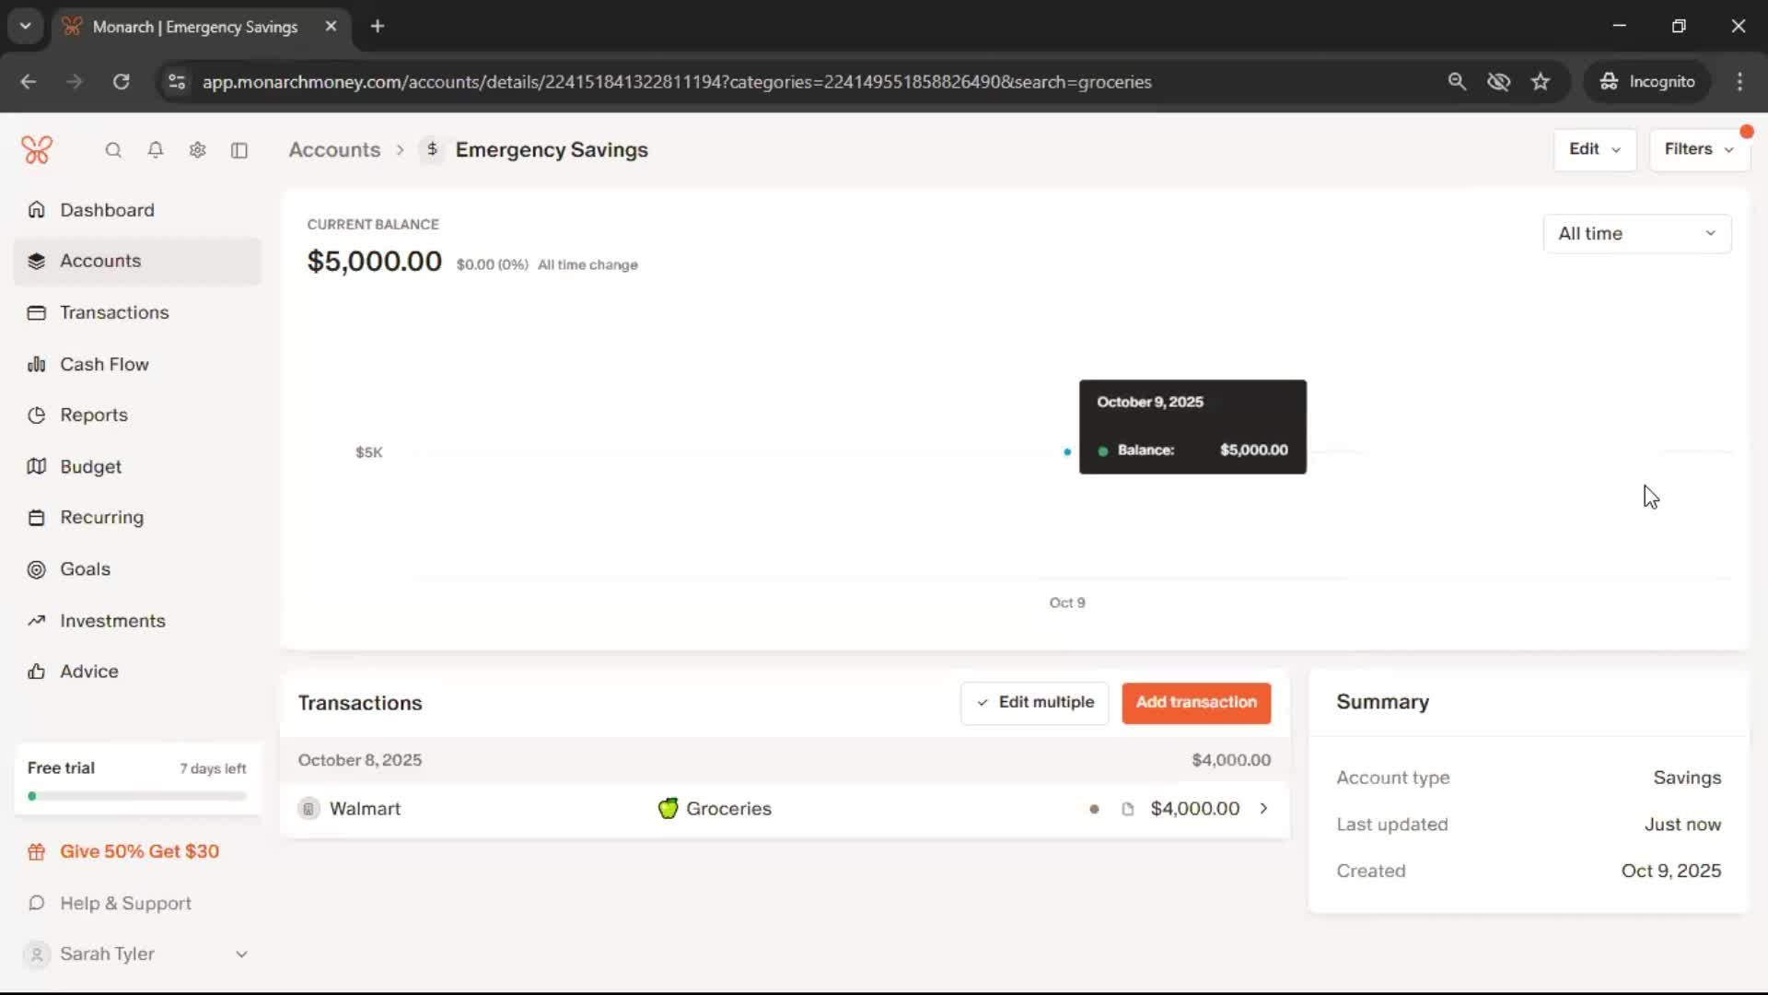
Task: Click the Monarch butterfly logo
Action: pyautogui.click(x=37, y=149)
